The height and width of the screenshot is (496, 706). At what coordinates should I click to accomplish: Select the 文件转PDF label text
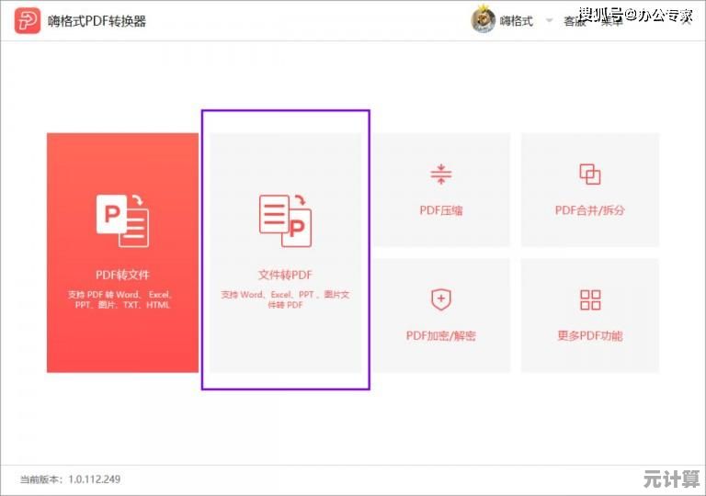[285, 275]
